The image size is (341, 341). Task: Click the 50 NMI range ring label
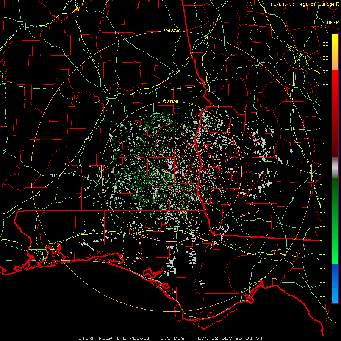click(171, 101)
